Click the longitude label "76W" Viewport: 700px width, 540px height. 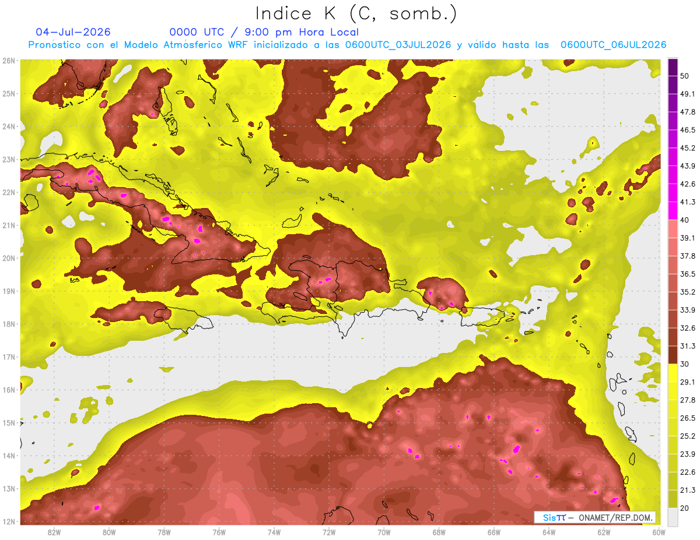219,532
